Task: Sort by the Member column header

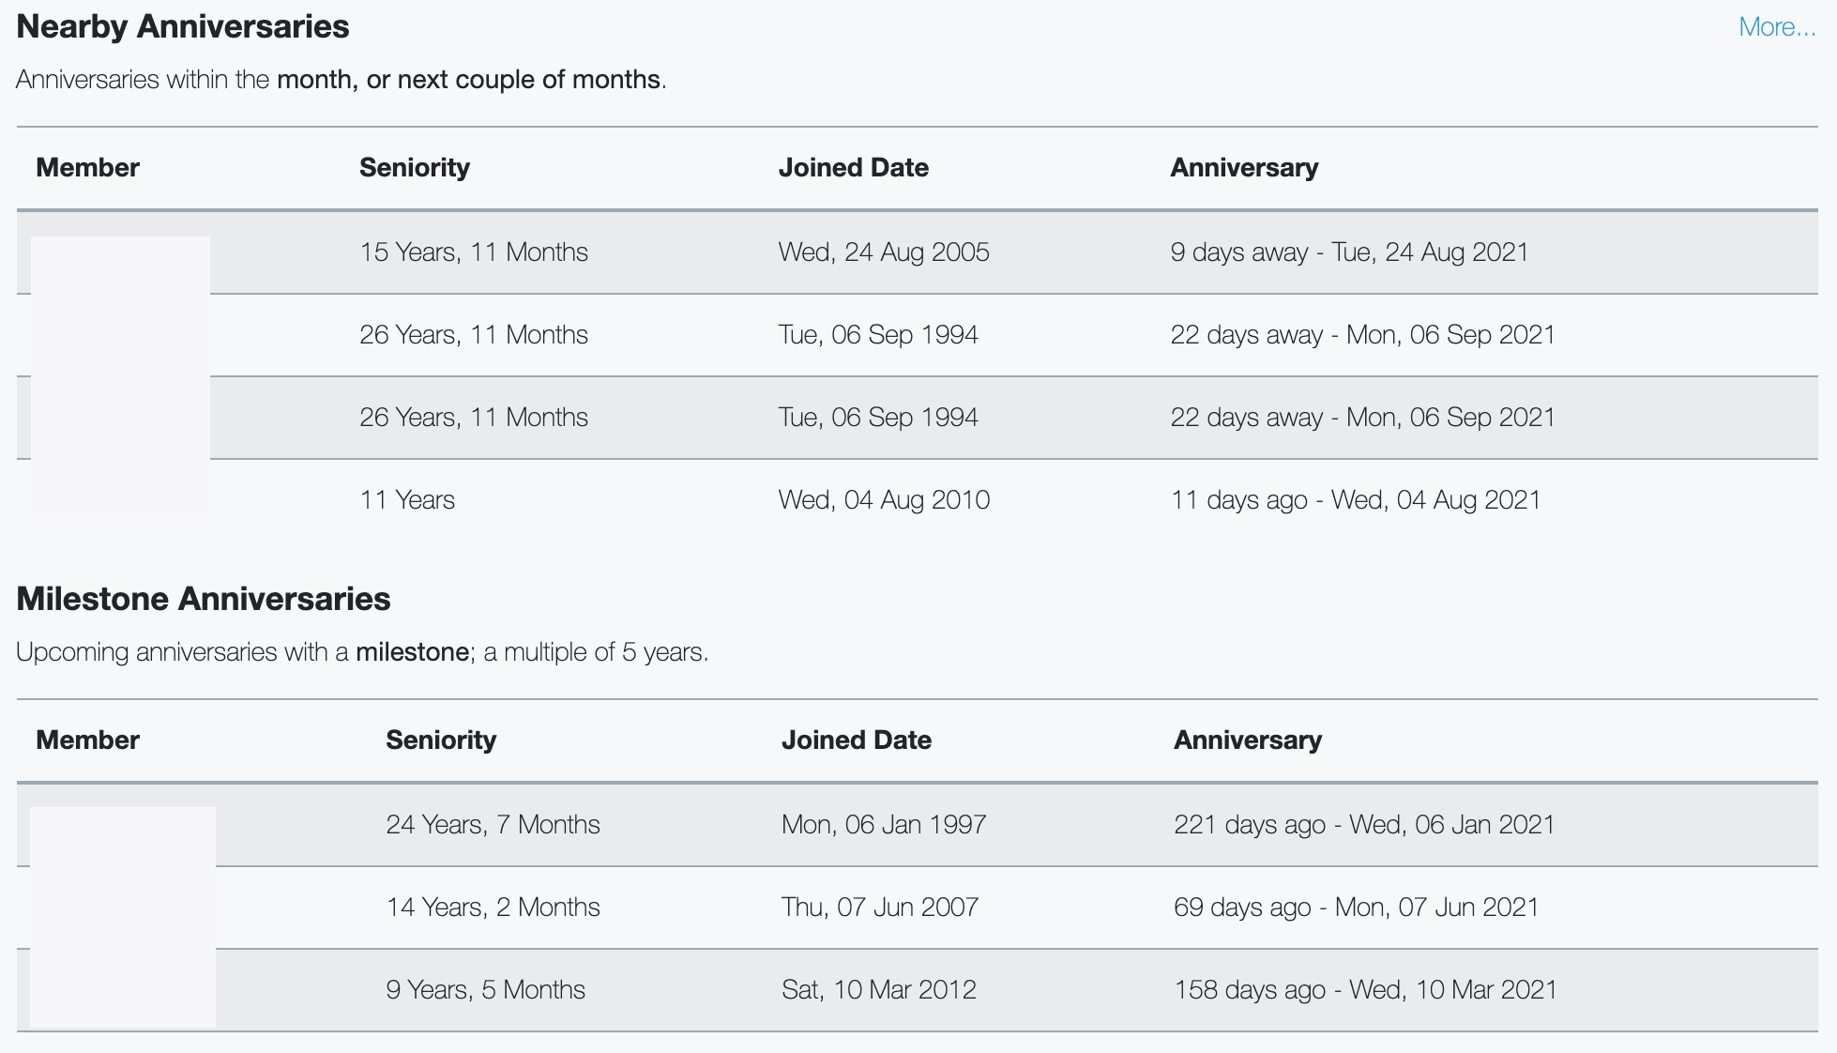Action: point(86,167)
